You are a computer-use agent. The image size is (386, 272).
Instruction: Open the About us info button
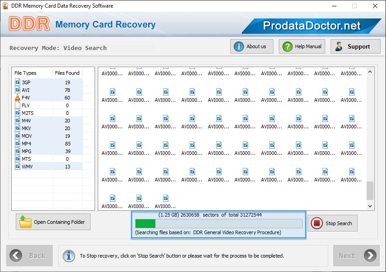coord(252,46)
